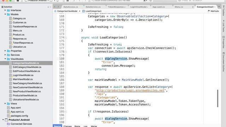Open the Properties side pad

click(224, 42)
